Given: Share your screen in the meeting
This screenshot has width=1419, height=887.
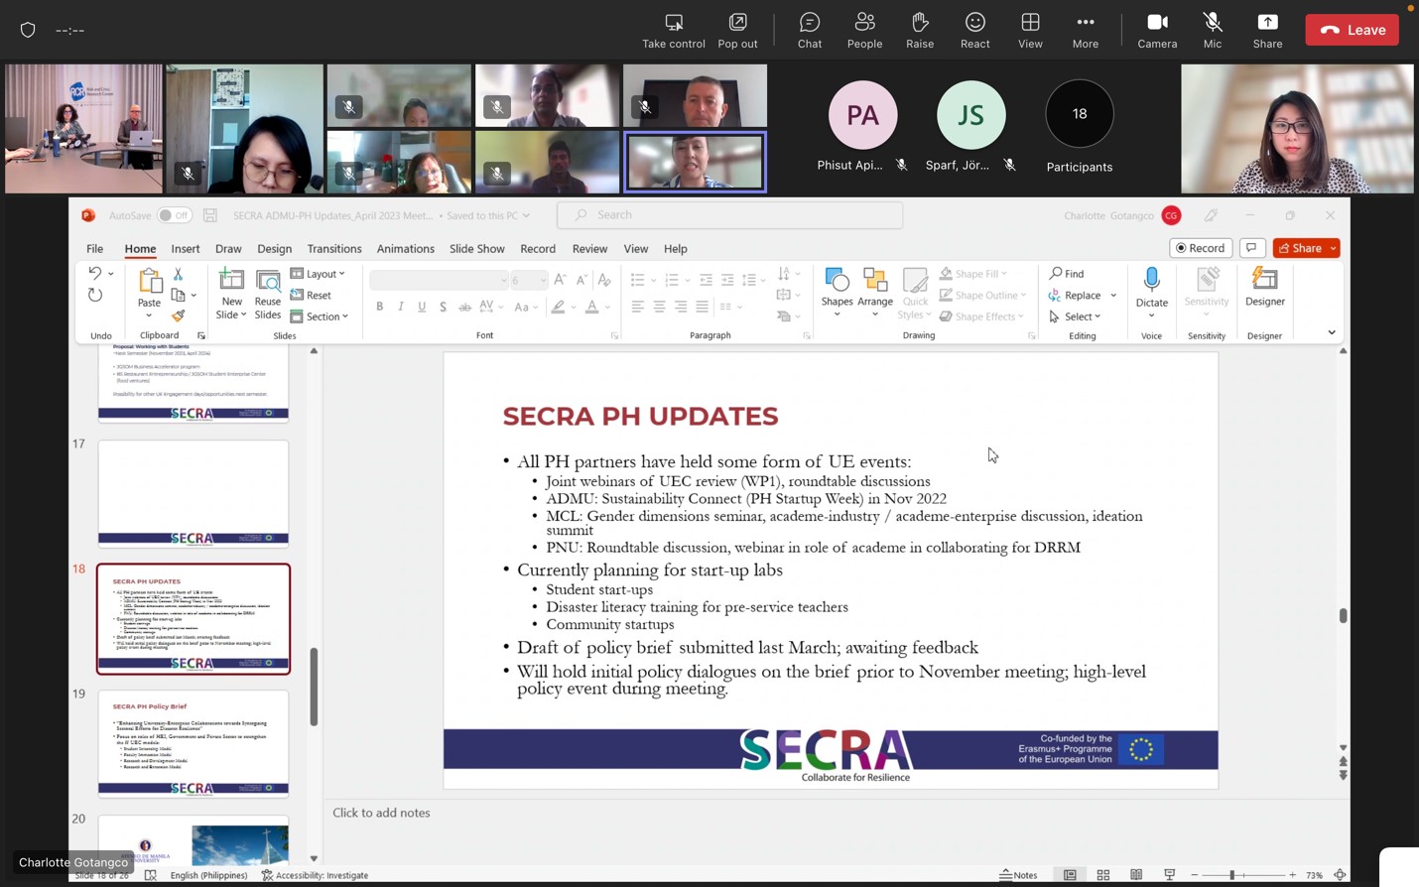Looking at the screenshot, I should point(1267,30).
